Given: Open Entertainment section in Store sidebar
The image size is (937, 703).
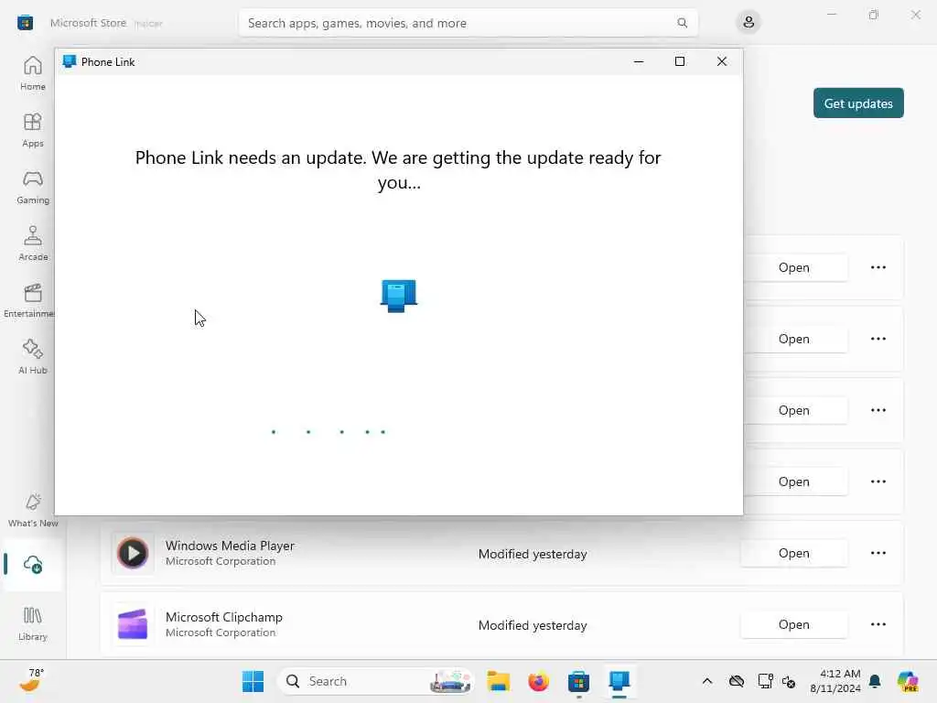Looking at the screenshot, I should (28, 300).
